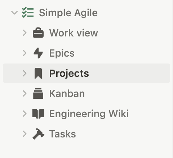Expand the Projects page chevron

pos(25,73)
